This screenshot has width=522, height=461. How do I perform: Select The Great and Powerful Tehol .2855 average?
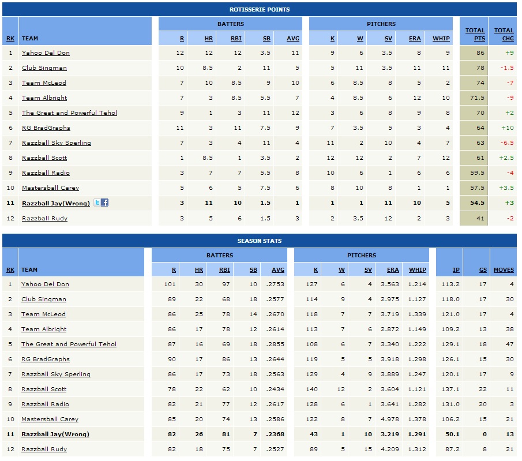pos(275,344)
